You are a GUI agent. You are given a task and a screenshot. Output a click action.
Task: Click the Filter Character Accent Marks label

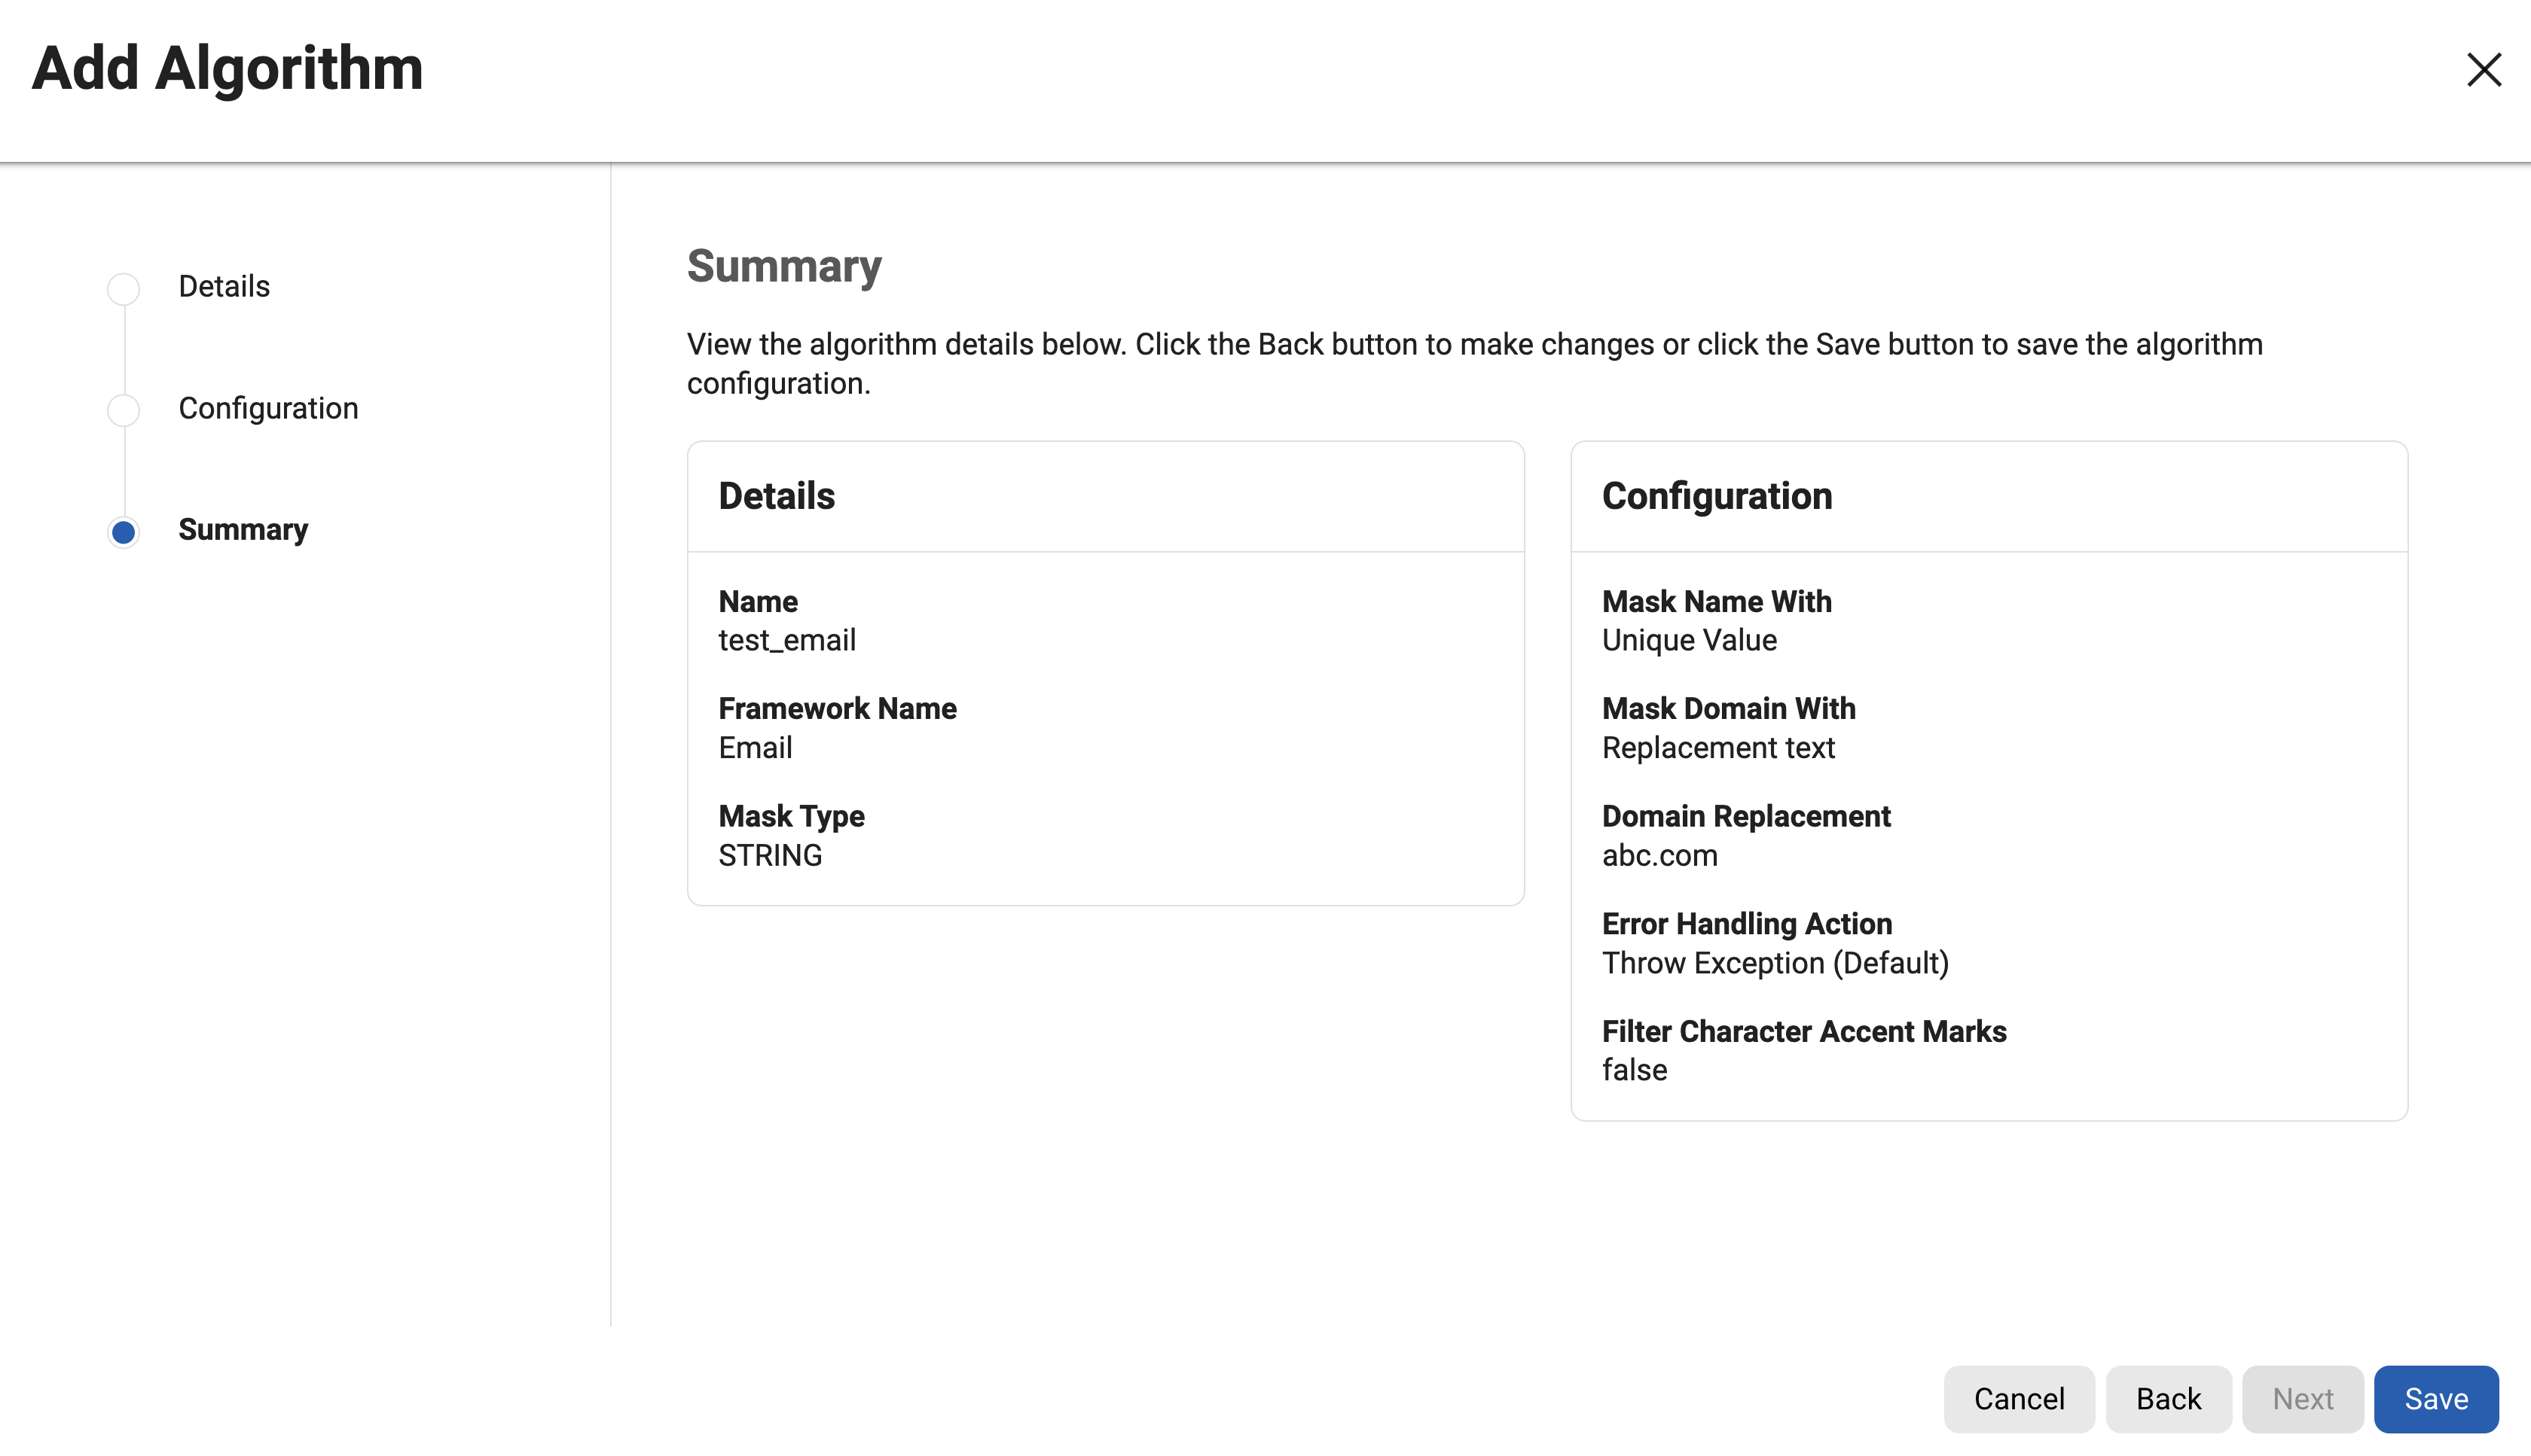click(1803, 1031)
